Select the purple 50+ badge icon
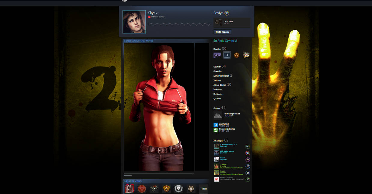372x194 pixels. click(x=217, y=55)
